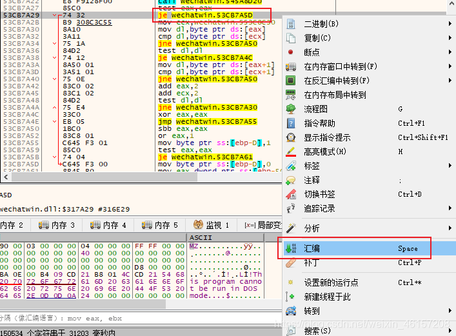Click the Copy (复制) menu icon
456x336 pixels.
(x=290, y=38)
